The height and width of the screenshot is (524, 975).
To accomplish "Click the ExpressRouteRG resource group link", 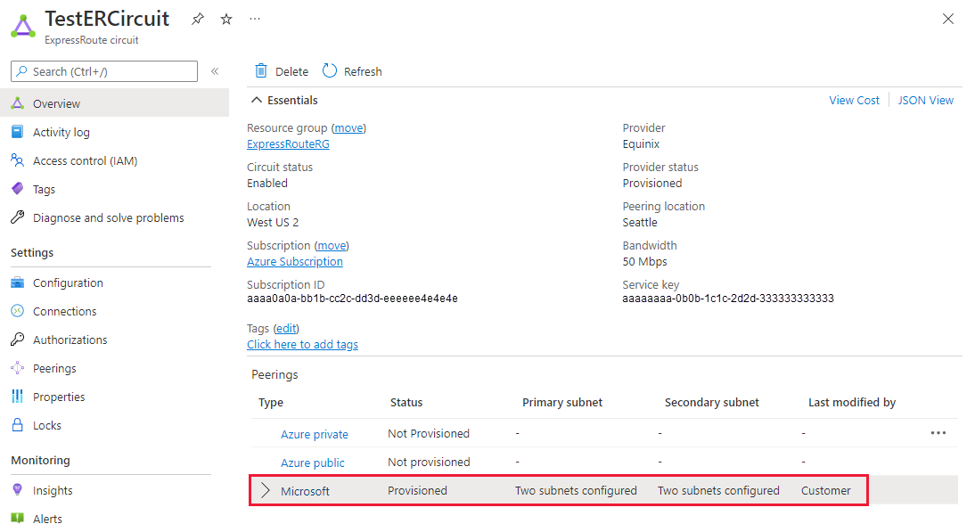I will click(288, 143).
